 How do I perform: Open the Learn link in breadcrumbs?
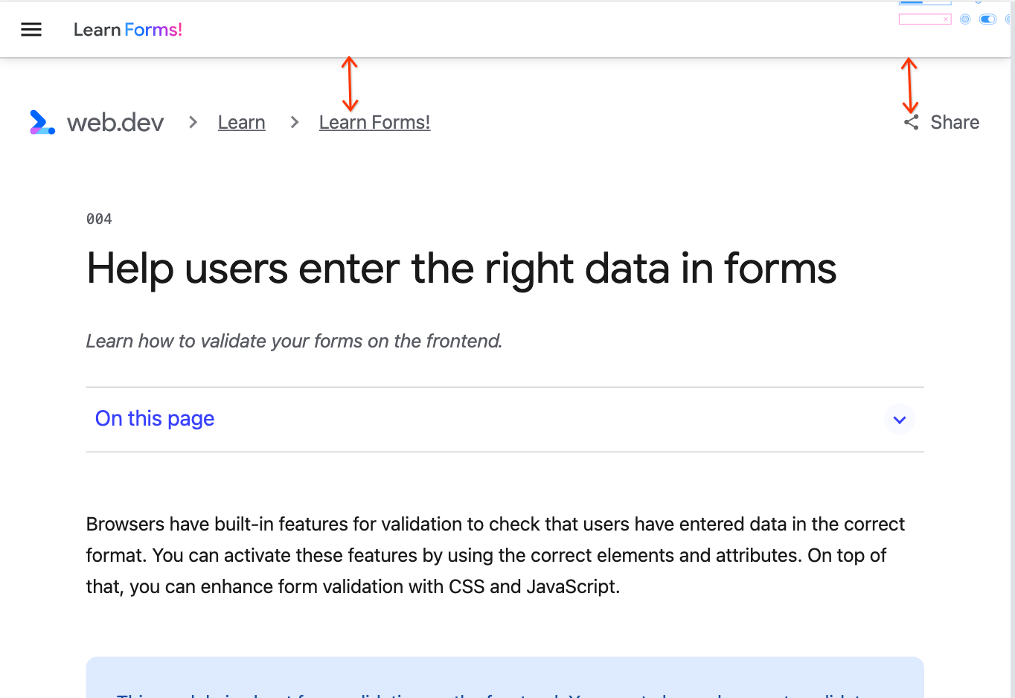pos(241,122)
